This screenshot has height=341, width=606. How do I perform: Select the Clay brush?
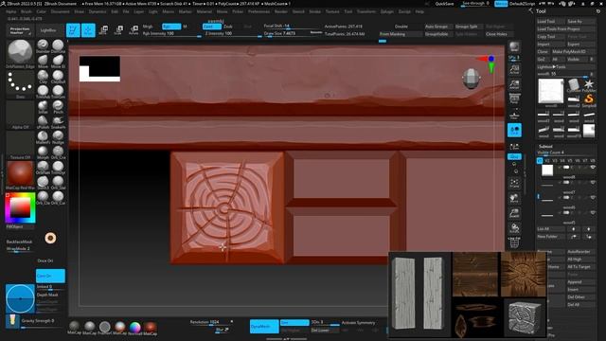(43, 76)
